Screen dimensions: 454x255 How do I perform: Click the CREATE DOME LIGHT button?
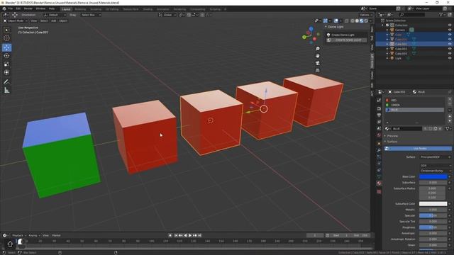347,40
